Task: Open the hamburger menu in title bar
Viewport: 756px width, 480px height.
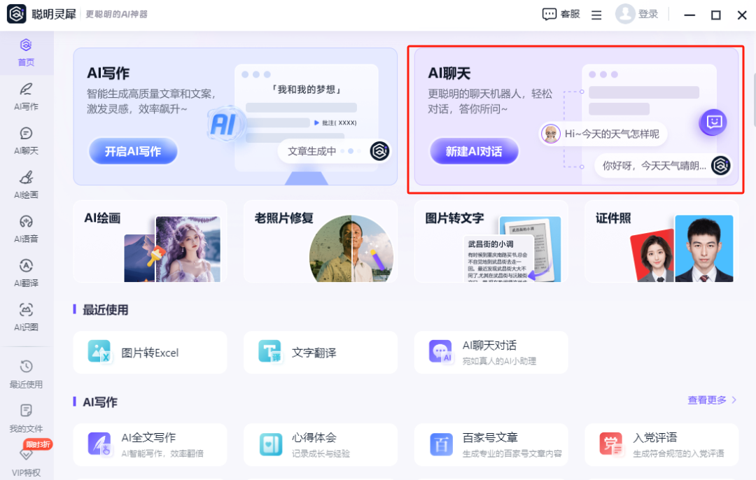Action: (x=596, y=15)
